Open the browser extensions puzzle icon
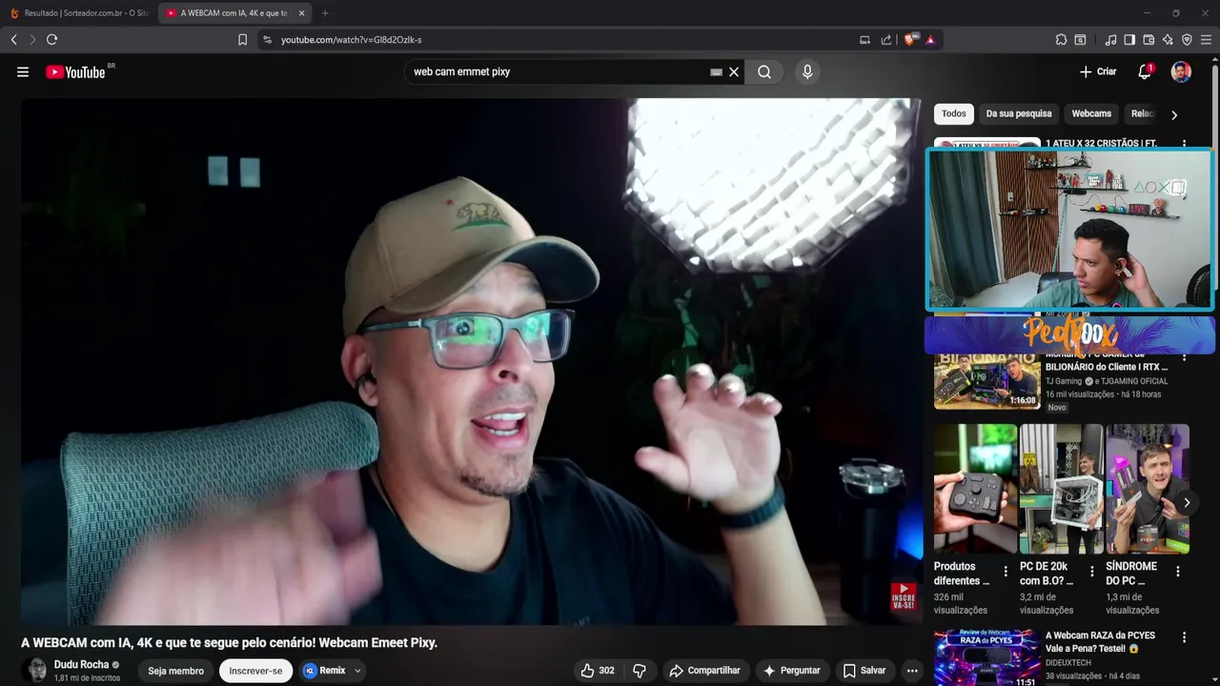1220x686 pixels. pyautogui.click(x=1061, y=39)
